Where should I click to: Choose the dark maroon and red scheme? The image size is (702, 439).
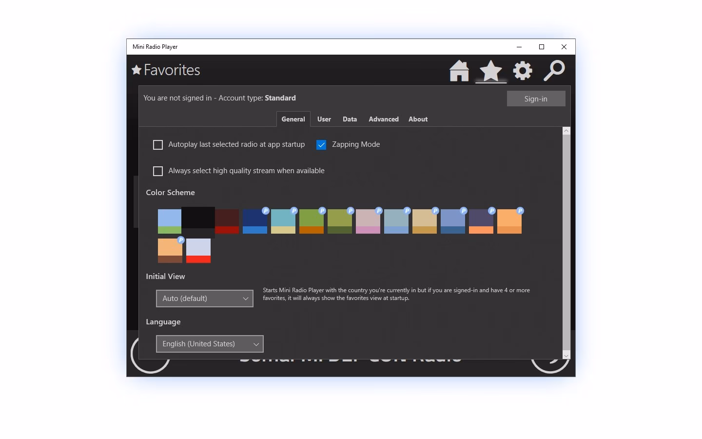tap(227, 221)
